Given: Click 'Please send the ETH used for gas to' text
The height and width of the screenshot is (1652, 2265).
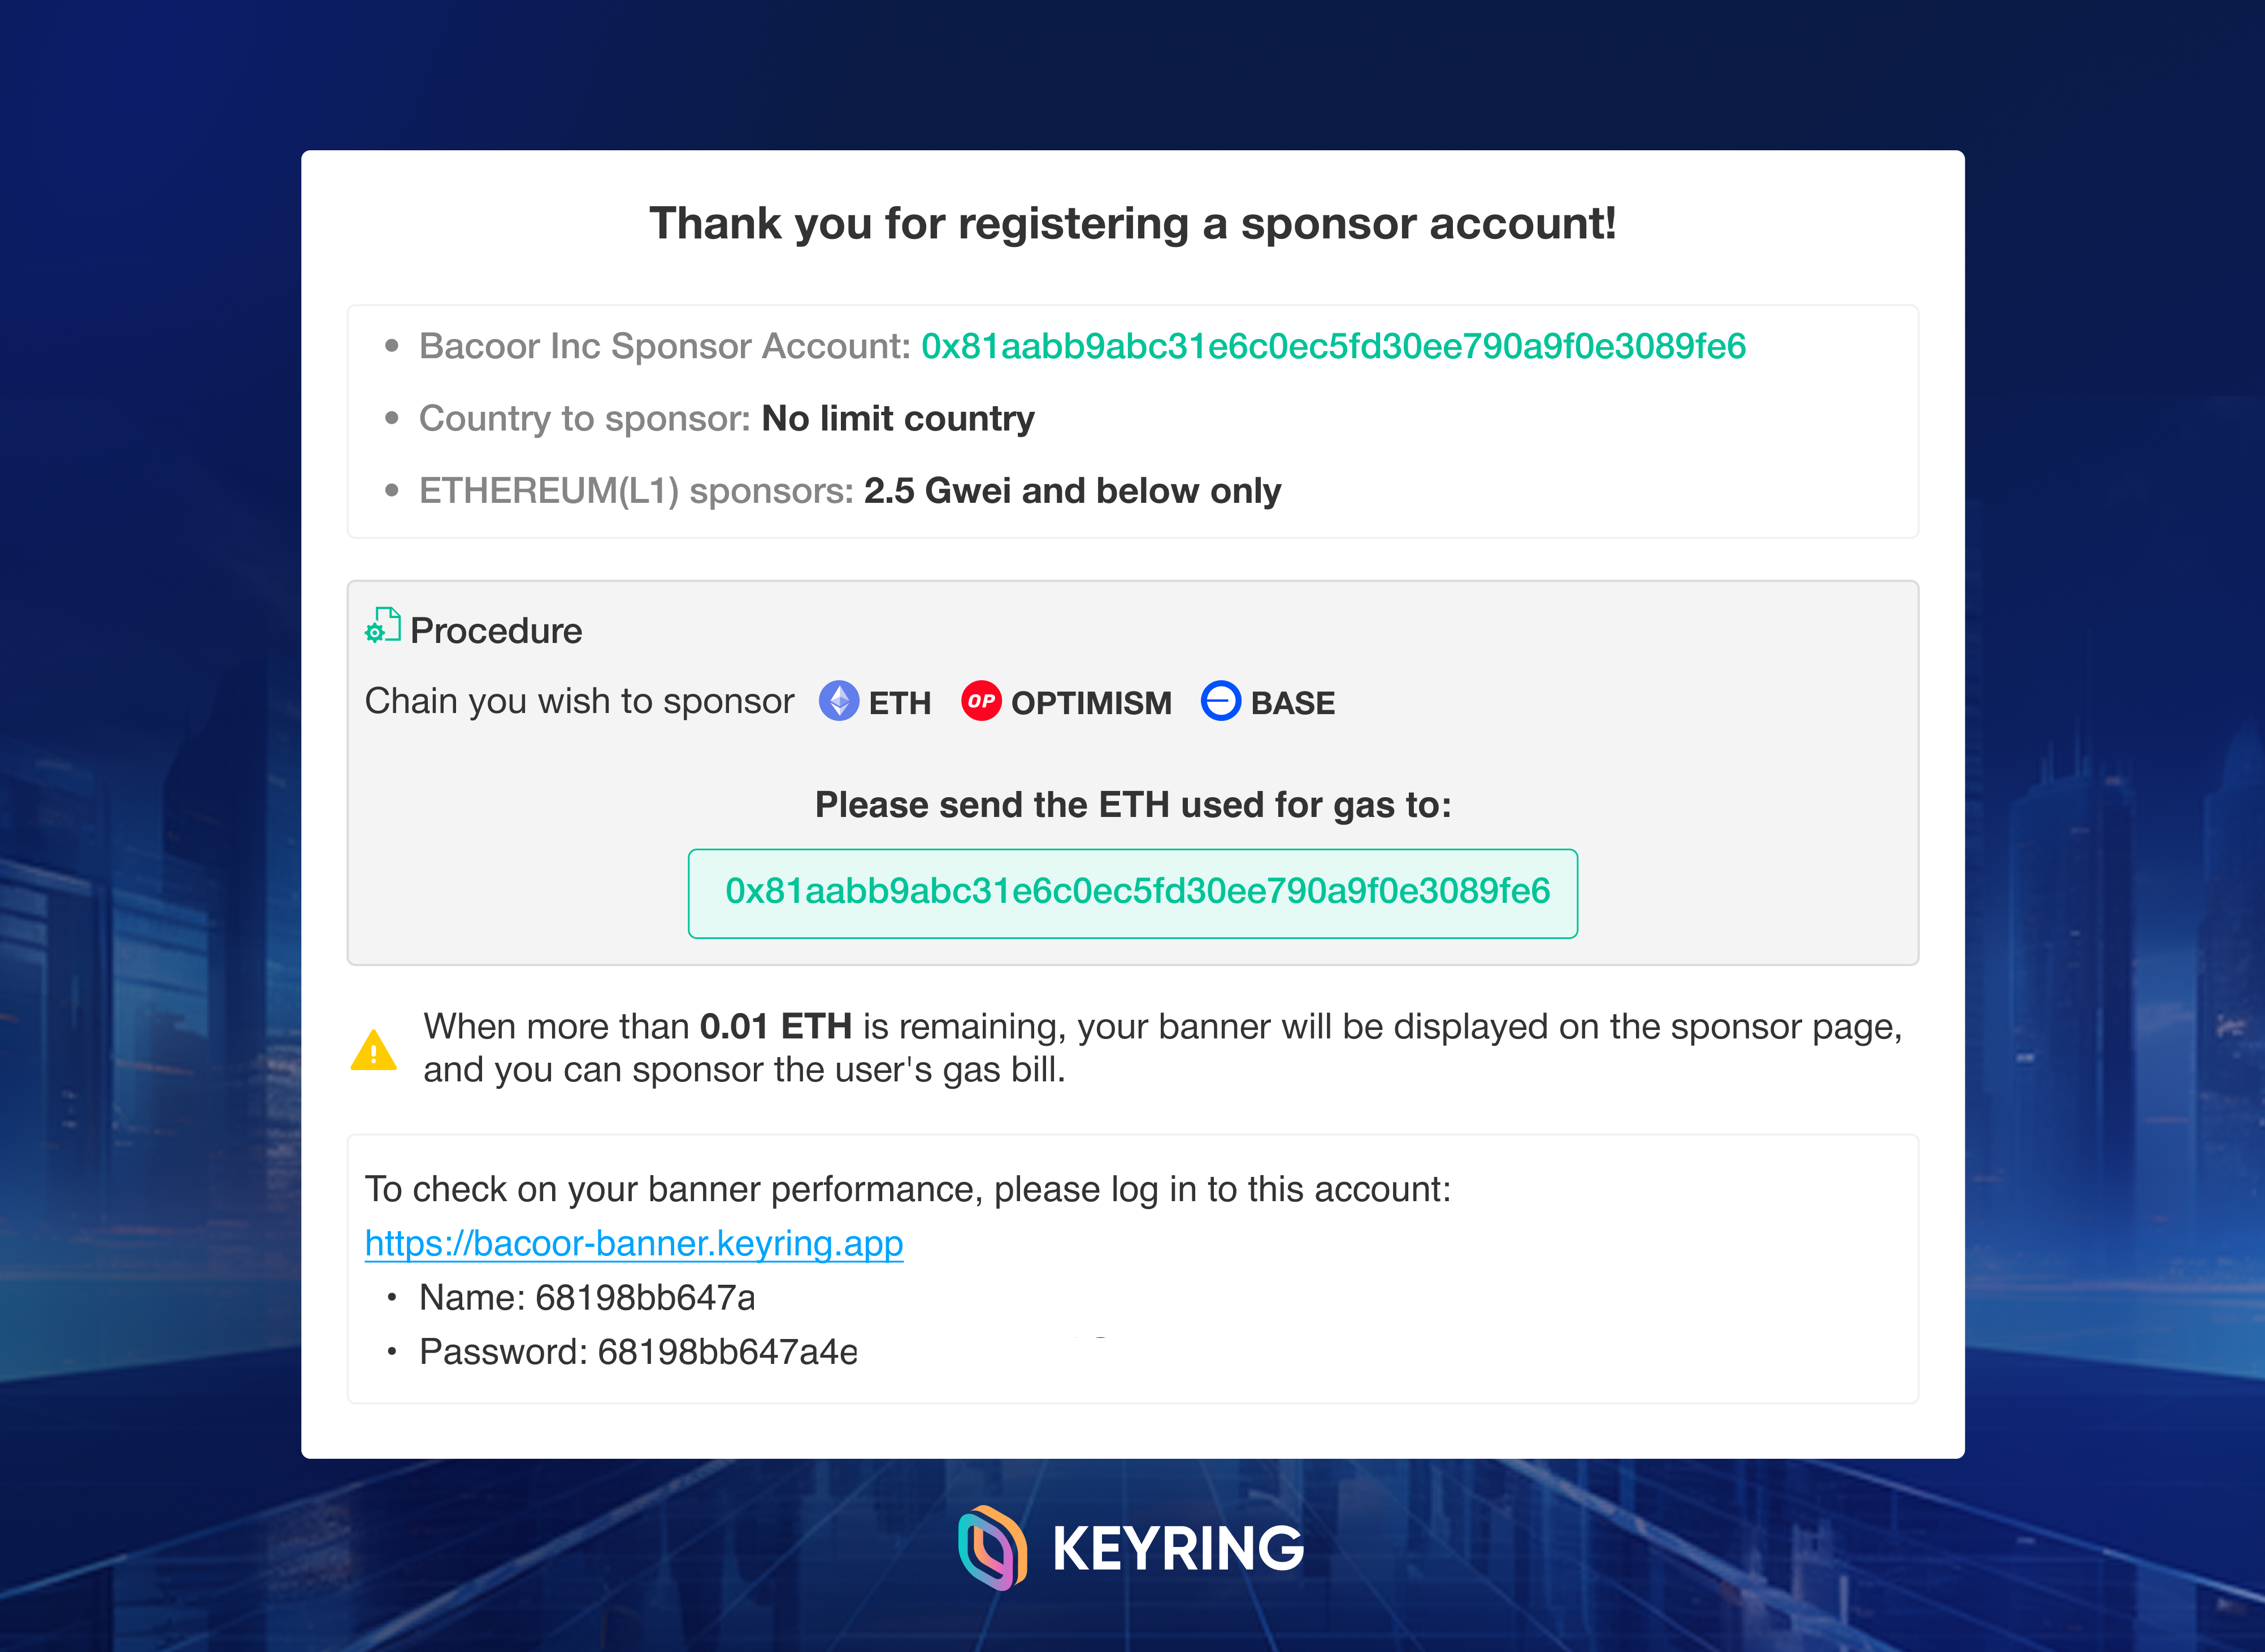Looking at the screenshot, I should 1133,805.
